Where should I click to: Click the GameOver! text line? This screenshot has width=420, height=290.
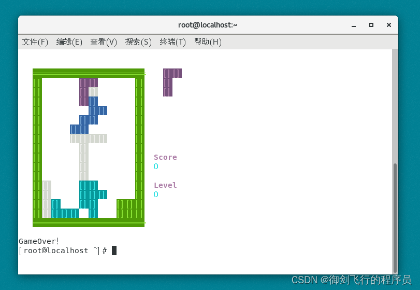pyautogui.click(x=39, y=241)
